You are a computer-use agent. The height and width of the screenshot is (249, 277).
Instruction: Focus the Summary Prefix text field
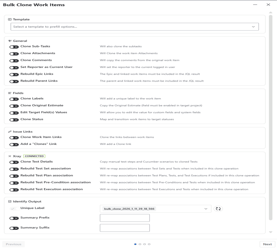click(125, 218)
